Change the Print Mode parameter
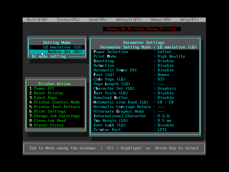Viewport: 229px width, 172px height. click(145, 56)
